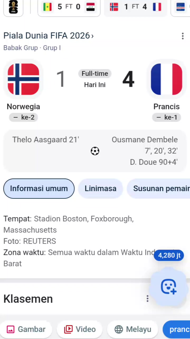Screen dimensions: 190x339
Task: Select the Informasi umum tab
Action: [x=39, y=188]
